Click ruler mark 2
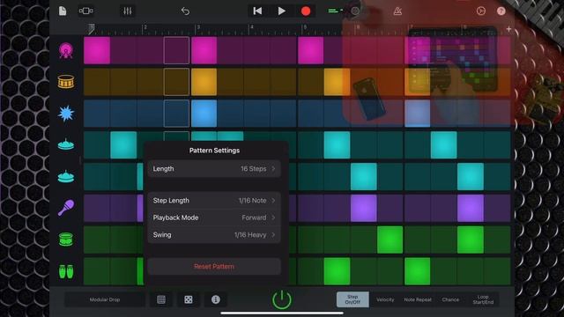 coord(145,27)
